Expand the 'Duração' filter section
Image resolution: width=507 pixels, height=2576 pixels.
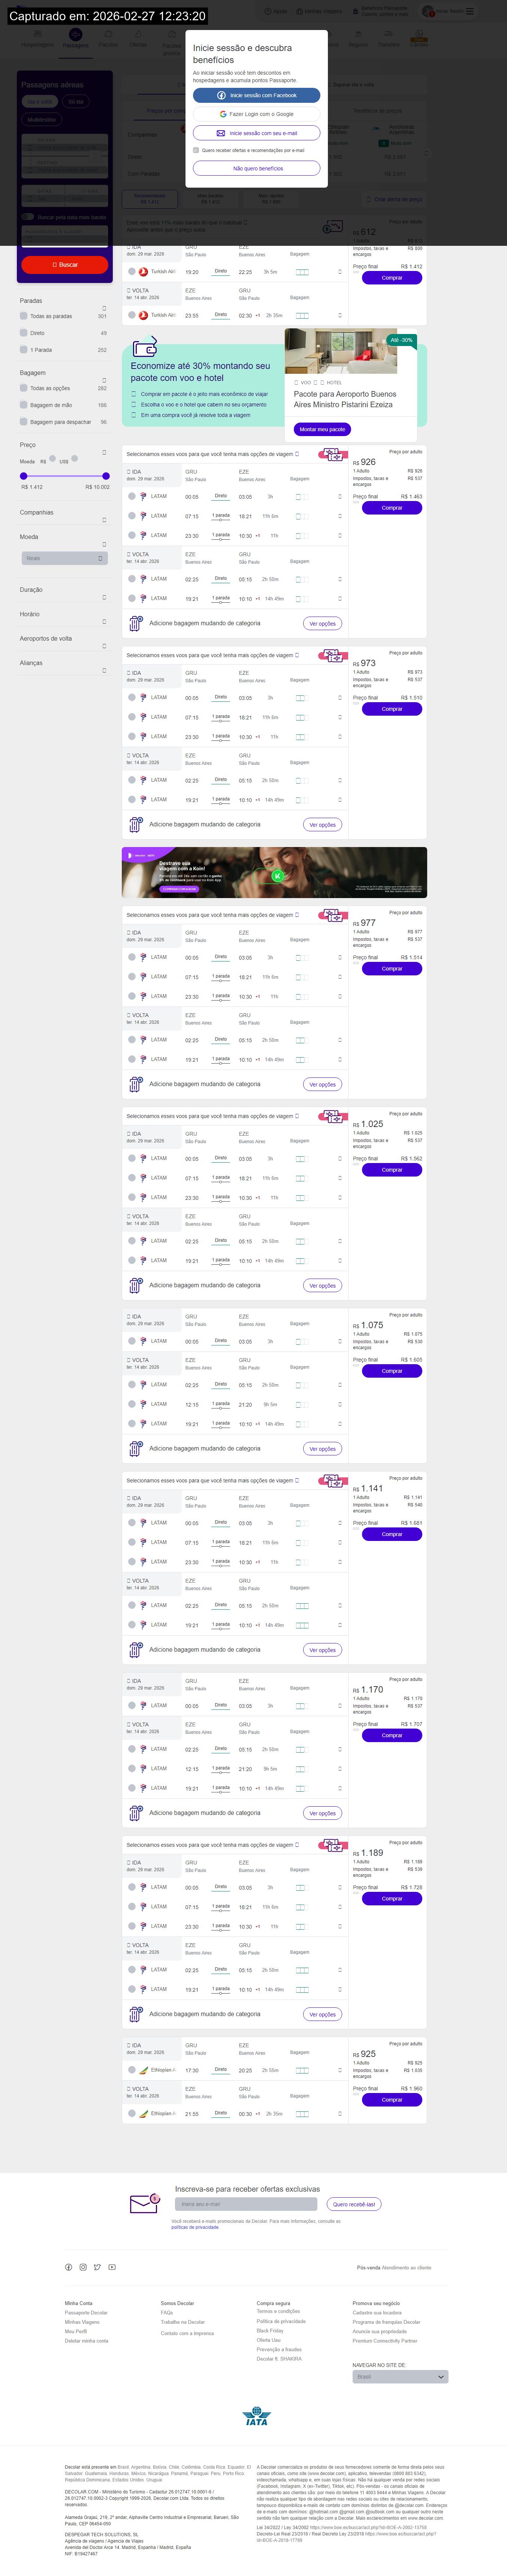(104, 597)
